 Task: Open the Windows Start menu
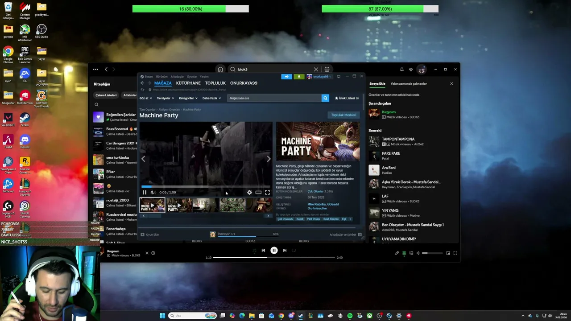(x=162, y=316)
